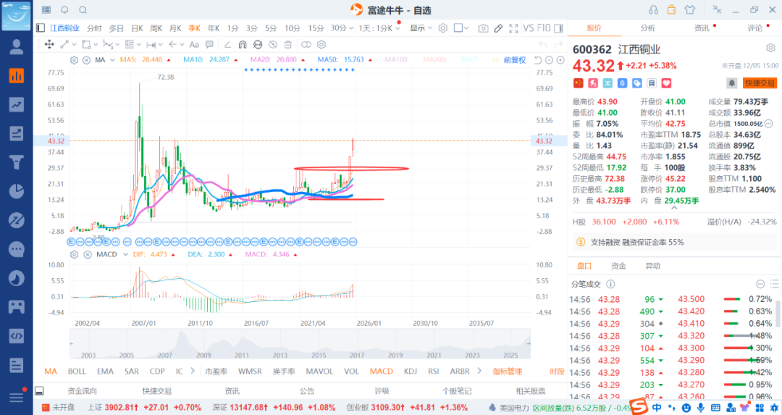
Task: Open MA indicator settings gear
Action: (x=75, y=60)
